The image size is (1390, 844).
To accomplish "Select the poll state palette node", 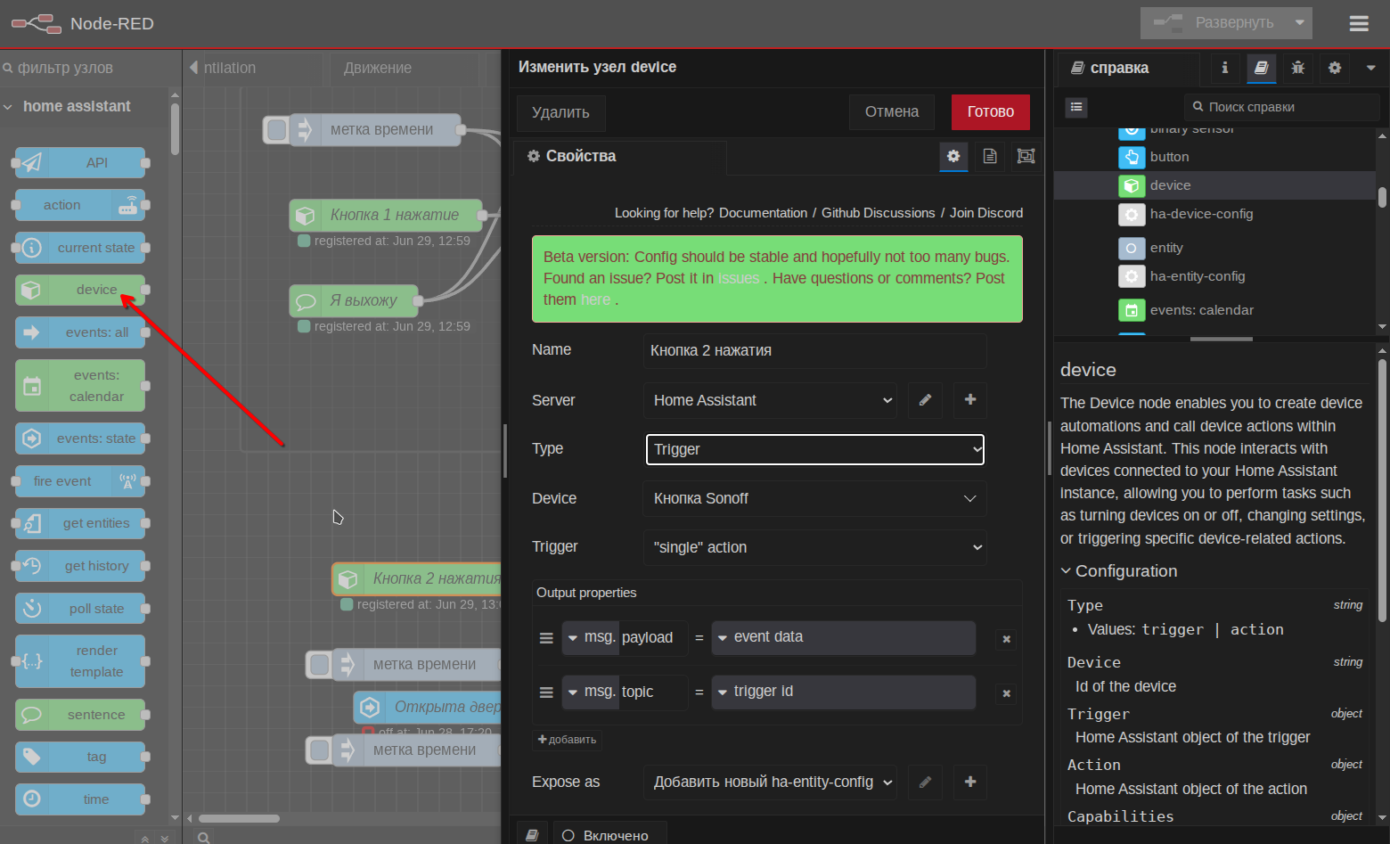I will tap(80, 609).
